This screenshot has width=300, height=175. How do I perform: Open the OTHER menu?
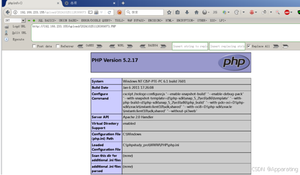click(202, 20)
